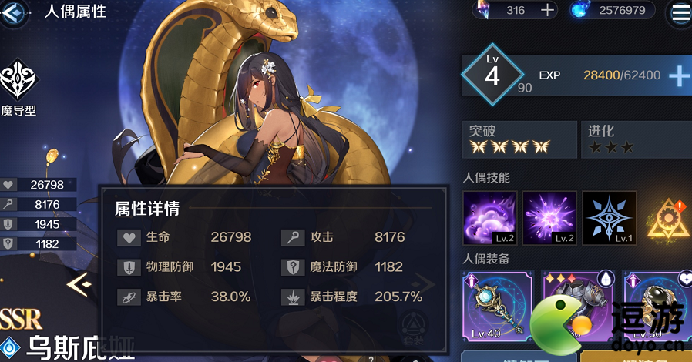692x362 pixels.
Task: Select the staff equipment Lv.40
Action: click(x=498, y=307)
